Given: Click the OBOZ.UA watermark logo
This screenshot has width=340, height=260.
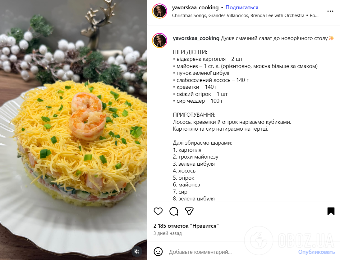Looking at the screenshot, I should tap(290, 240).
